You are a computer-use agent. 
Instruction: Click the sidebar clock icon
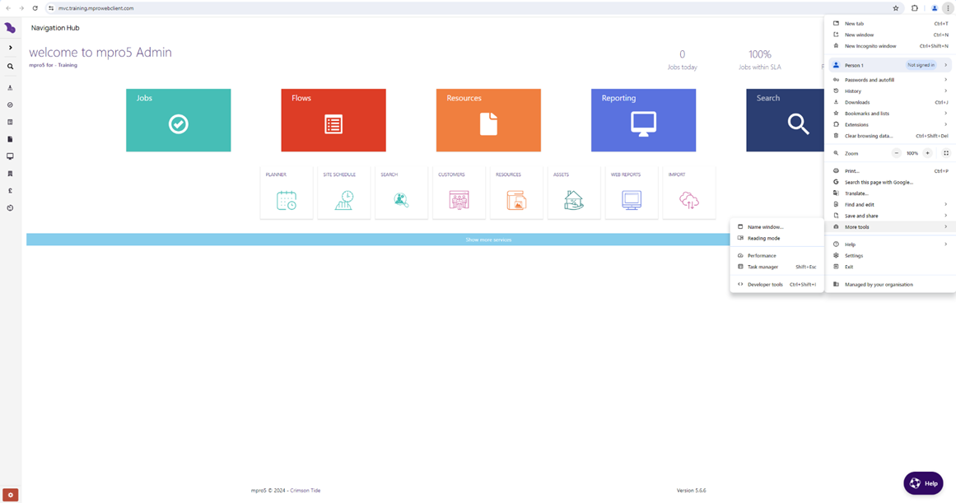[x=11, y=208]
